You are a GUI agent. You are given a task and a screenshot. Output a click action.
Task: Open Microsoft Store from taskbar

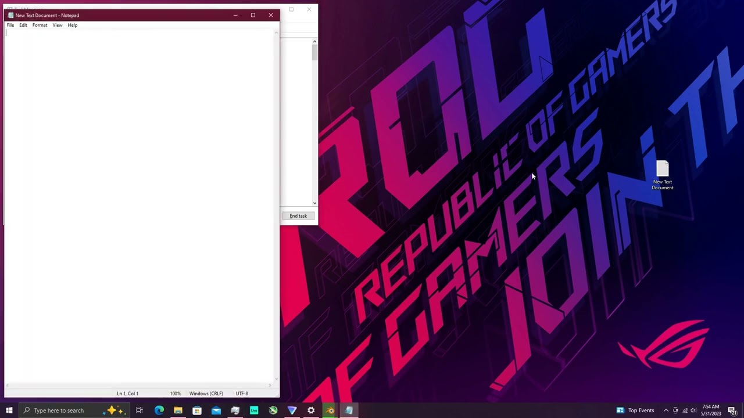[x=197, y=410]
